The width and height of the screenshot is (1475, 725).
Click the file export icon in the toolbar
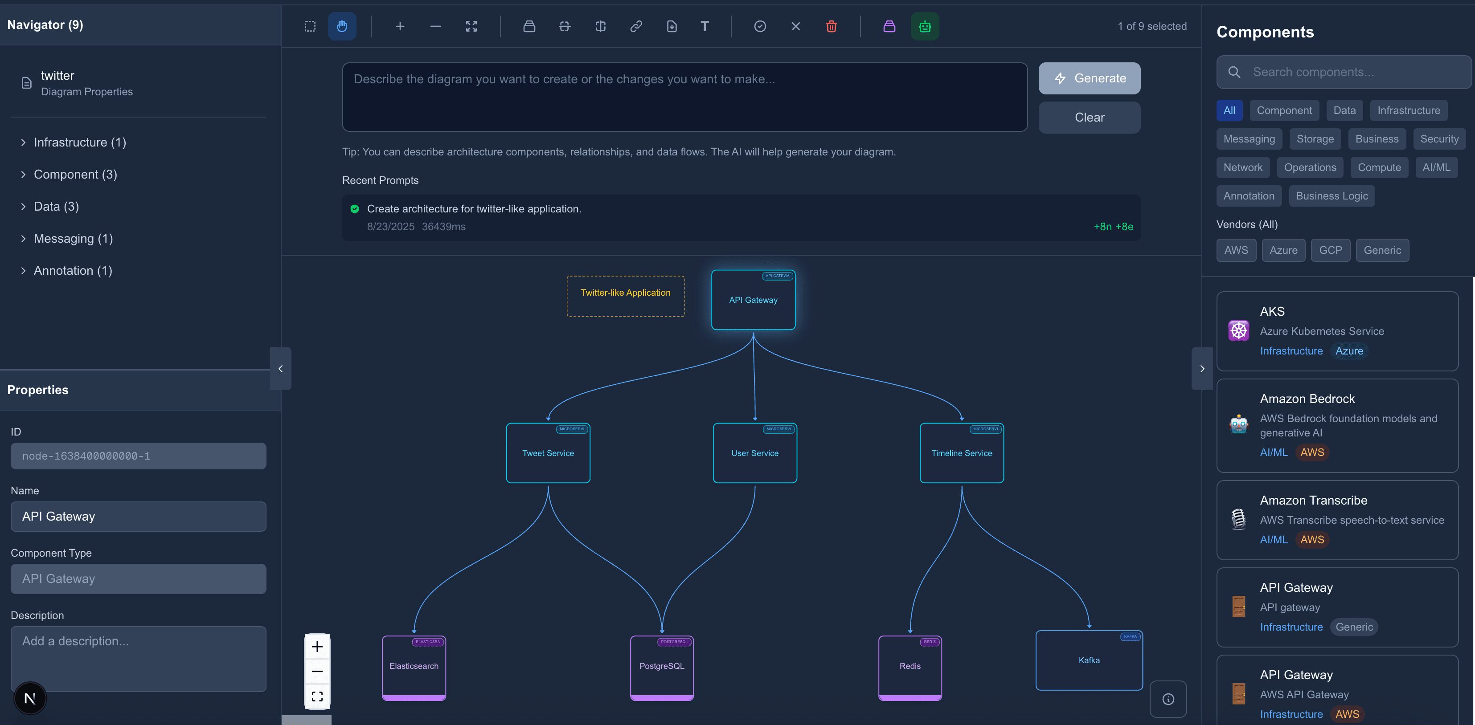672,26
